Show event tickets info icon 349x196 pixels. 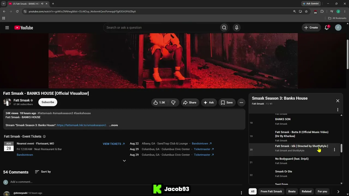coord(44,136)
